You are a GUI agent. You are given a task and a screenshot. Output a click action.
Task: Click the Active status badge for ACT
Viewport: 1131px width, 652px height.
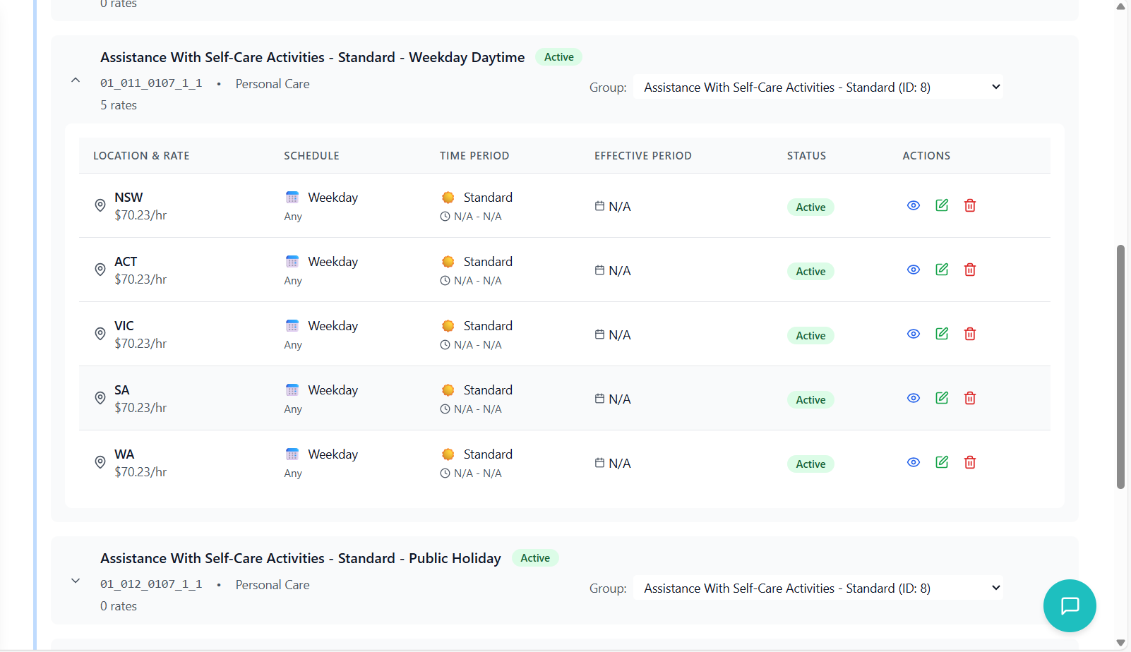pyautogui.click(x=810, y=272)
